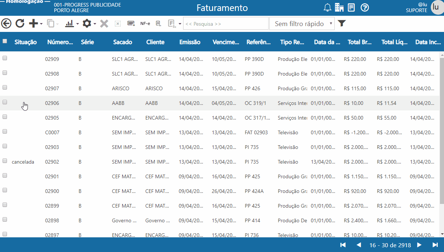Expand the dropdown arrow beside the gear icon

[x=95, y=24]
